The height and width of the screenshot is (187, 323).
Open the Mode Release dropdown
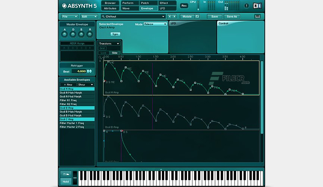click(x=155, y=24)
